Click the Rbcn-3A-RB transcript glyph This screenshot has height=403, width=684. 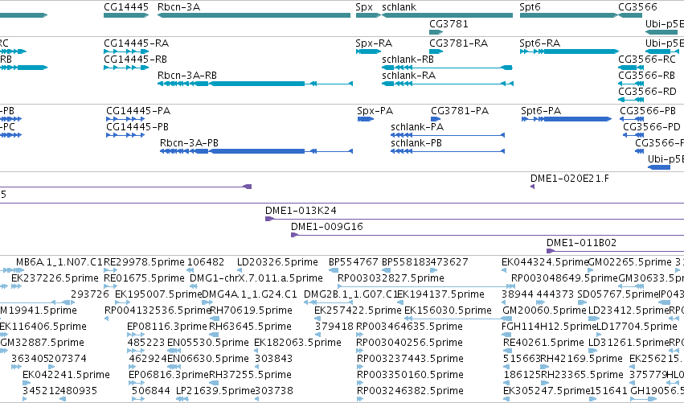[x=255, y=84]
